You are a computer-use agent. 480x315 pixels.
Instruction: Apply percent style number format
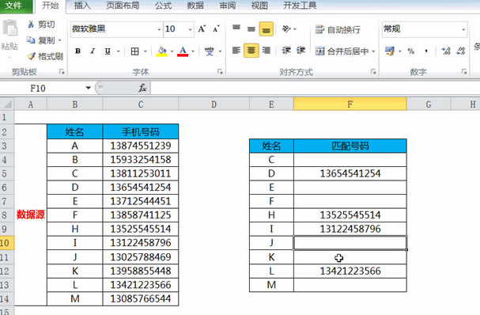point(411,51)
